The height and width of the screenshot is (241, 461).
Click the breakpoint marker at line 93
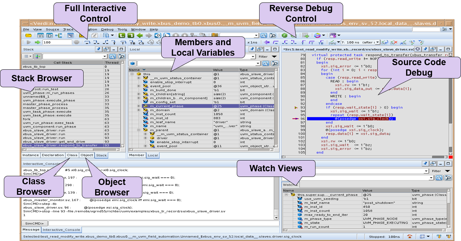(x=297, y=107)
